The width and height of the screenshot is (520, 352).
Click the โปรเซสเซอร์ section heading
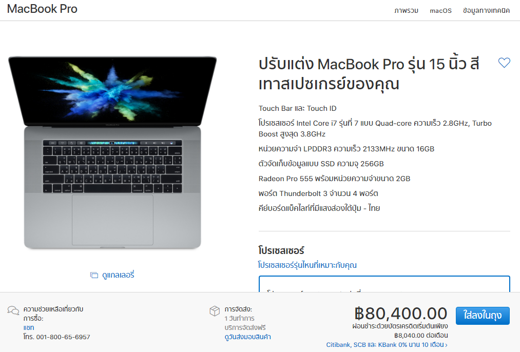(x=281, y=250)
